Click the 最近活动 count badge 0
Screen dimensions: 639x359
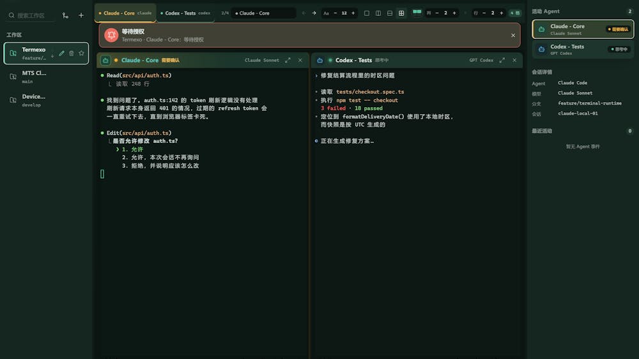click(x=629, y=131)
